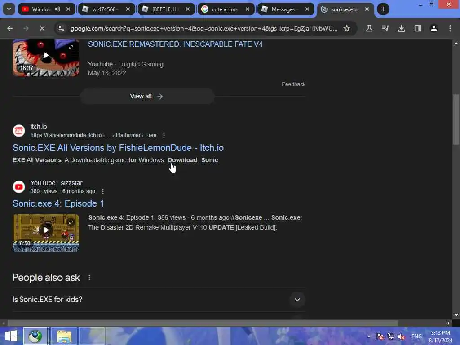
Task: Open the profile account icon
Action: (x=434, y=28)
